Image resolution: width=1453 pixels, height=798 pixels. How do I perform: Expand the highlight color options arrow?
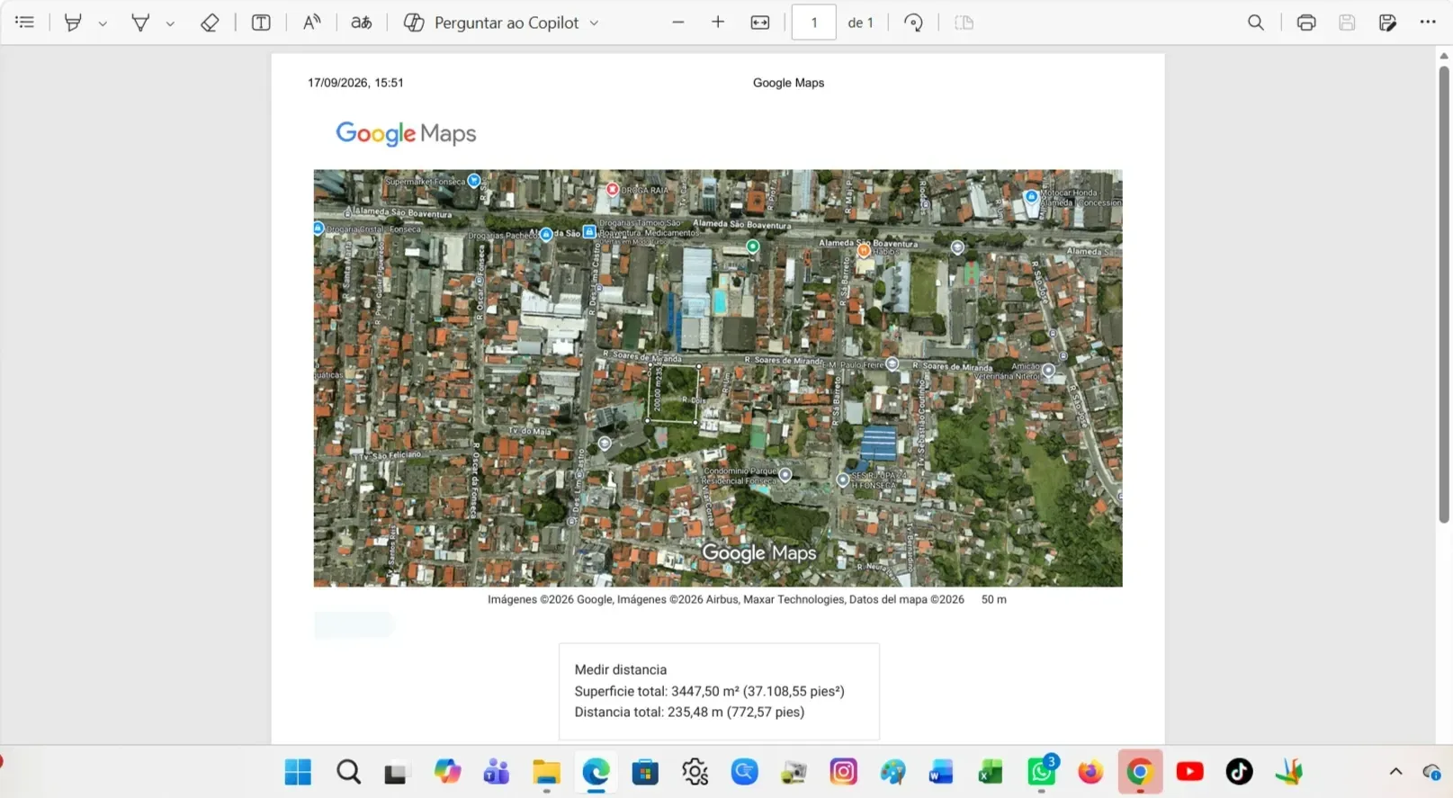[x=103, y=23]
